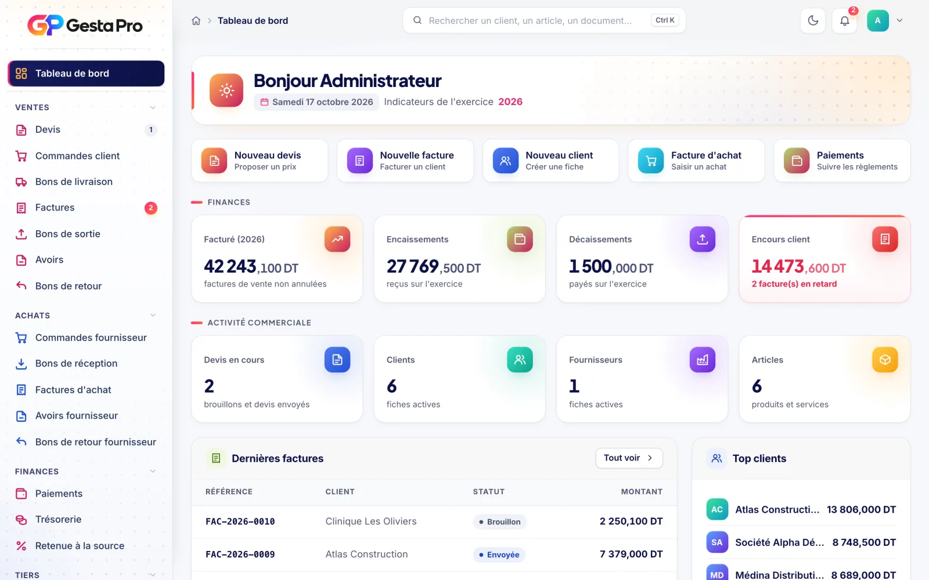The height and width of the screenshot is (580, 929).
Task: Click the Factures d'achat sidebar icon
Action: point(21,390)
